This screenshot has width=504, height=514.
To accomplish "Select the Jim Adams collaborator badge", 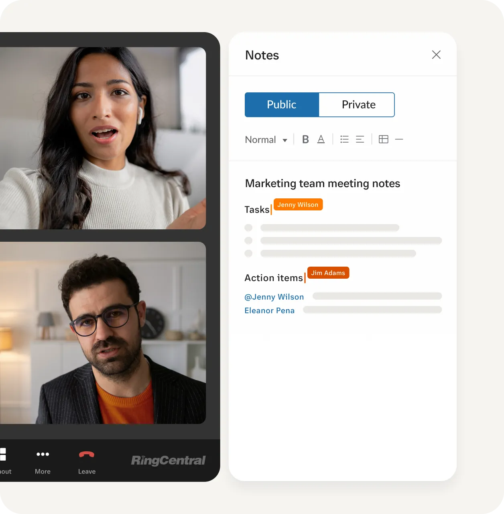I will click(328, 273).
